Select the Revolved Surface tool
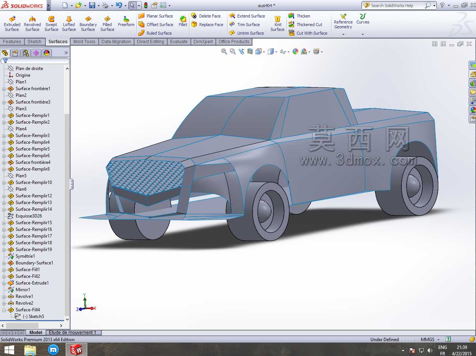 click(32, 23)
